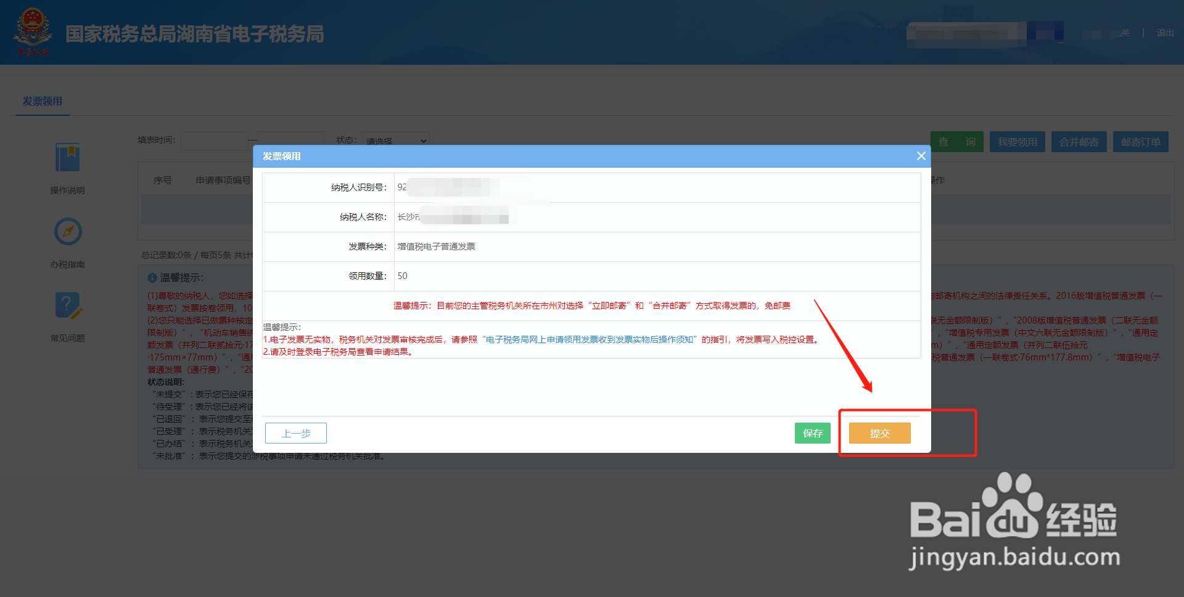
Task: Close the 发票领用 dialog with the X
Action: click(x=921, y=156)
